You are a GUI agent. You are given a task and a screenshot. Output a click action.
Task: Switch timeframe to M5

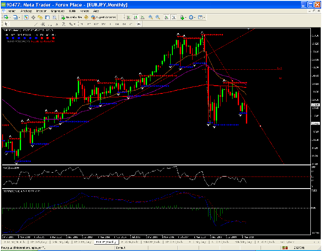[x=89, y=24]
